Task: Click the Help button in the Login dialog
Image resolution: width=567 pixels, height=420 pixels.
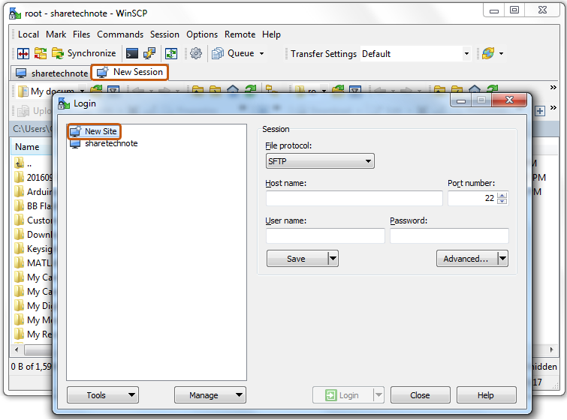Action: pos(486,395)
